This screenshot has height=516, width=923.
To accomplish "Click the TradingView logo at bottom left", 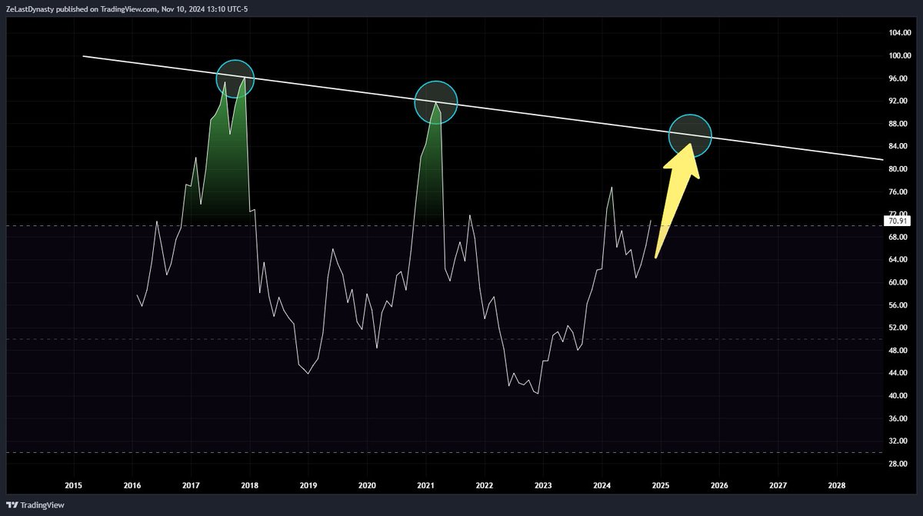I will pyautogui.click(x=35, y=505).
